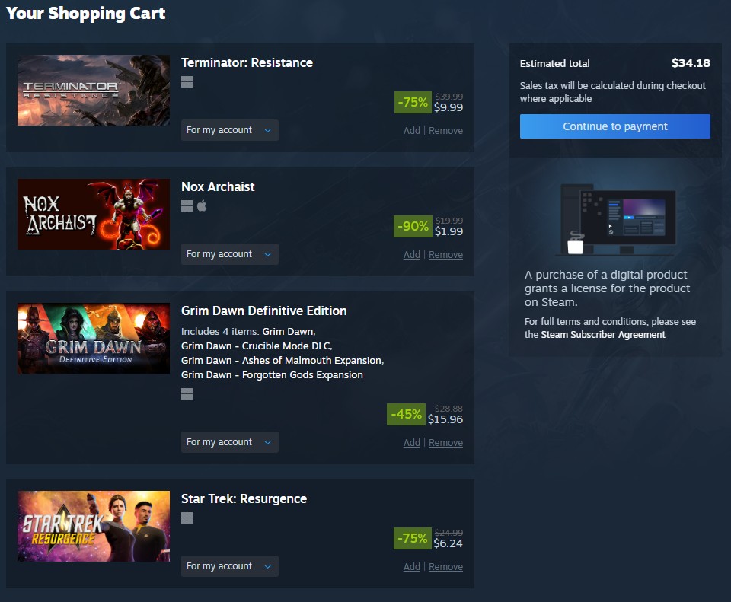Continue to payment
The width and height of the screenshot is (731, 602).
click(615, 126)
